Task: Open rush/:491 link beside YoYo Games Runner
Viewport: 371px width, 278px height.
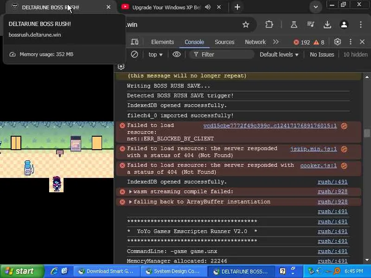Action: [333, 231]
